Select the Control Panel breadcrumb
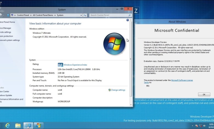Screen dimensions: 214x129 (23, 15)
